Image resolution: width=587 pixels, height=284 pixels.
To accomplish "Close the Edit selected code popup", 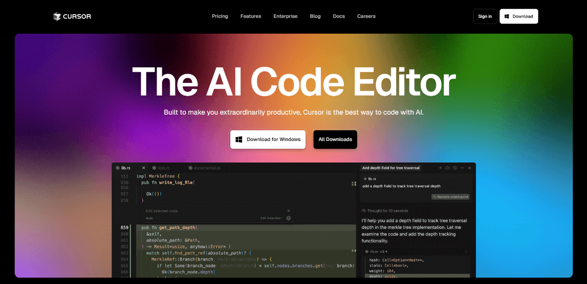I will (289, 211).
